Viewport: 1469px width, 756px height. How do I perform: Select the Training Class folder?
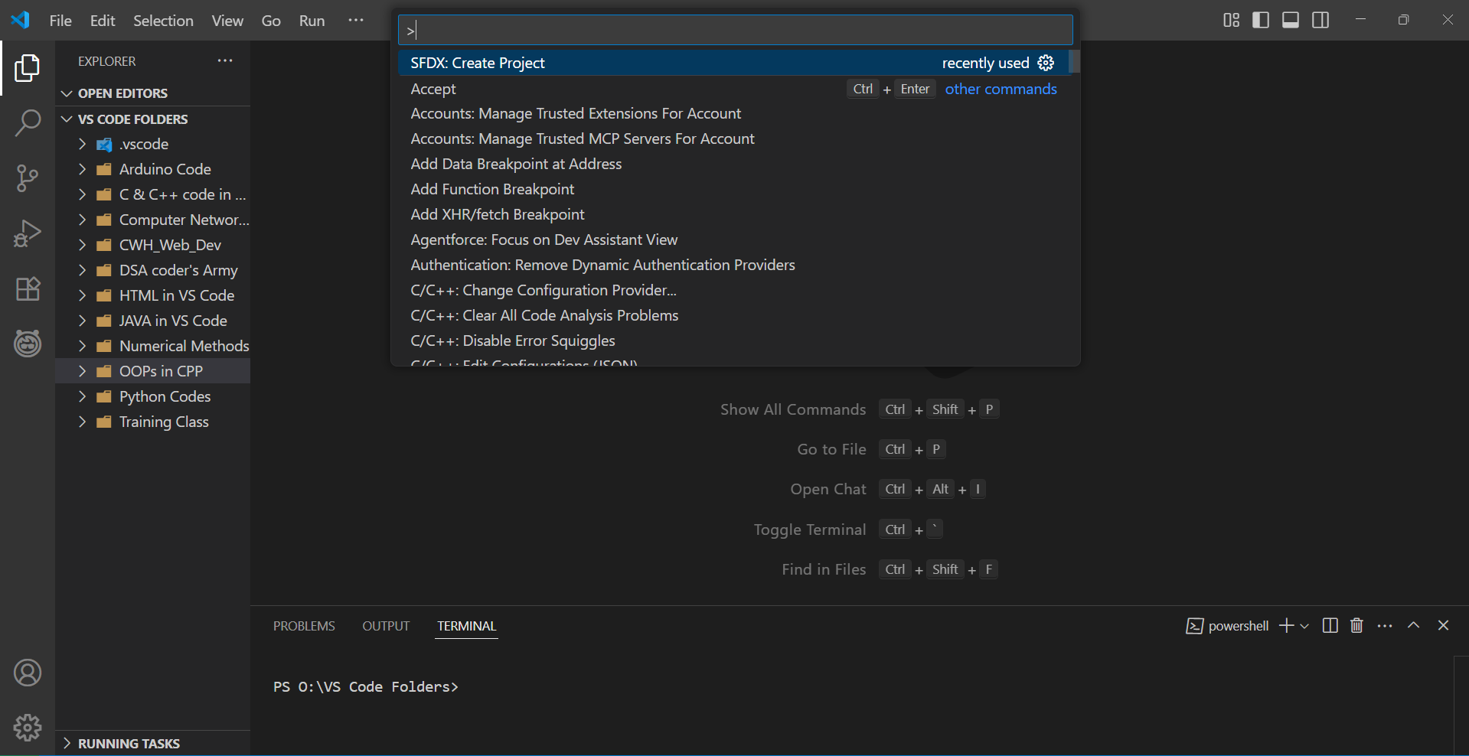coord(153,422)
